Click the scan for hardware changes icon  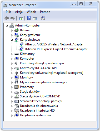pos(43,18)
